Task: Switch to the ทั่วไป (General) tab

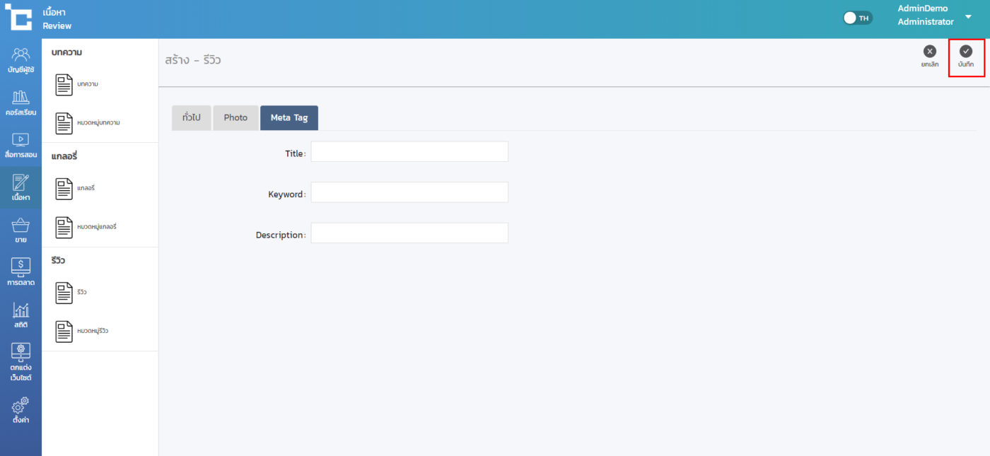Action: point(192,118)
